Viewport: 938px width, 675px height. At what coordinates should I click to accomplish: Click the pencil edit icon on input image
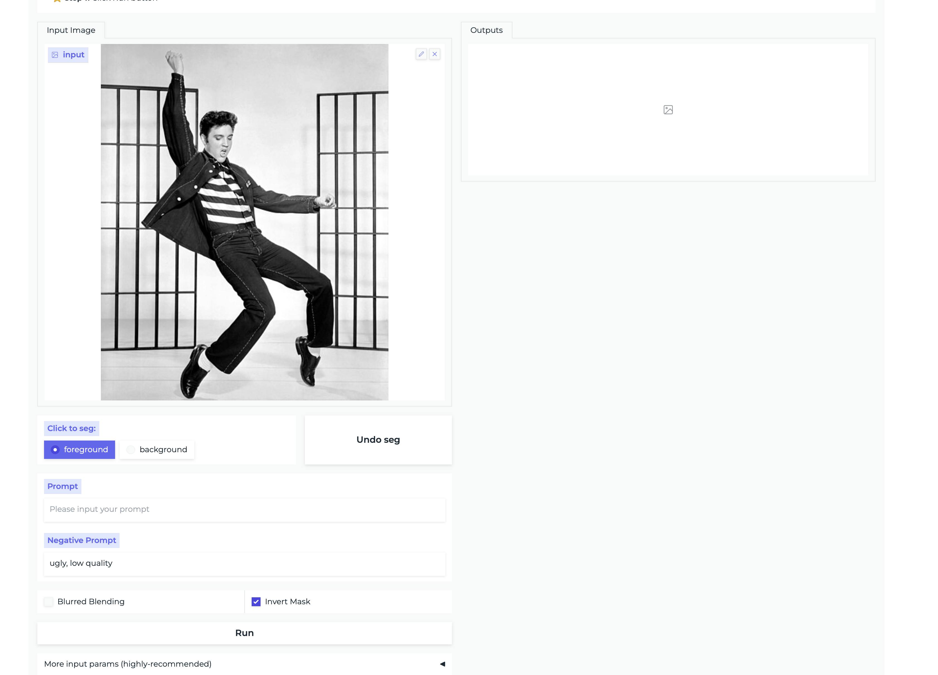[x=421, y=54]
